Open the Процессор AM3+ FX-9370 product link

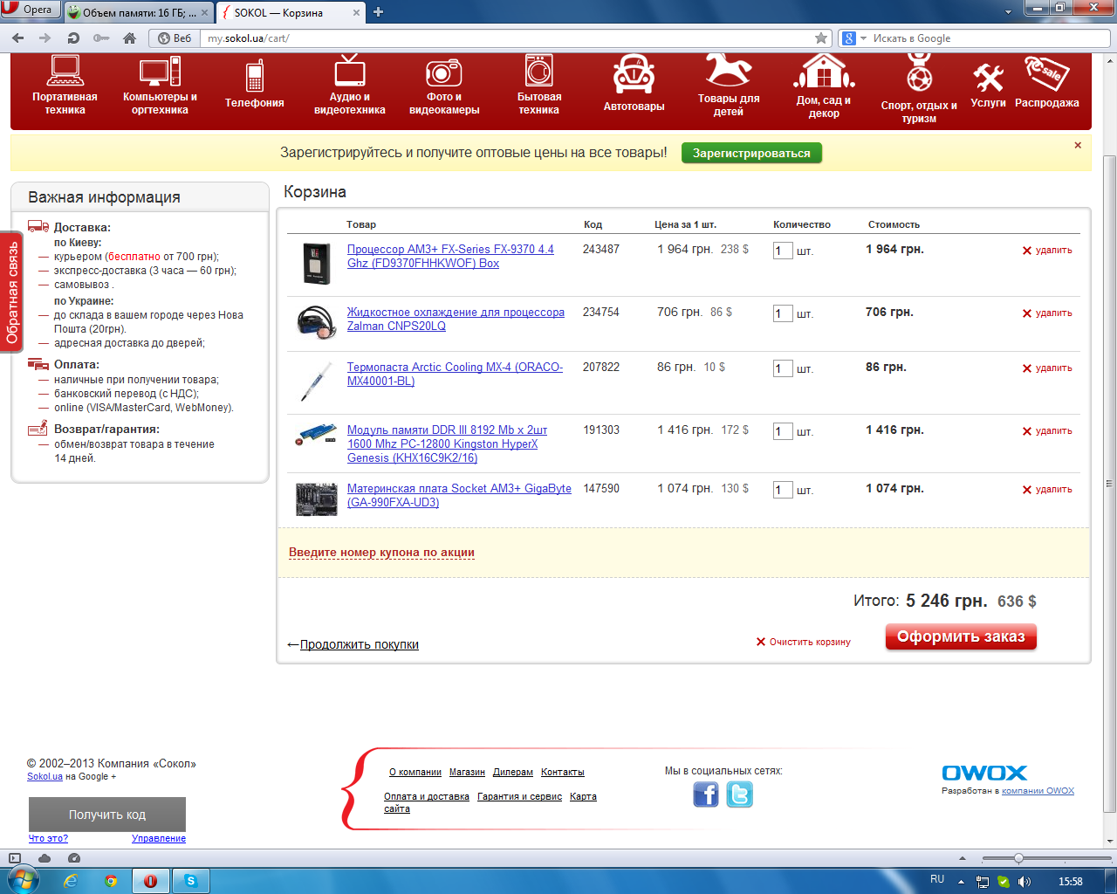(x=450, y=256)
